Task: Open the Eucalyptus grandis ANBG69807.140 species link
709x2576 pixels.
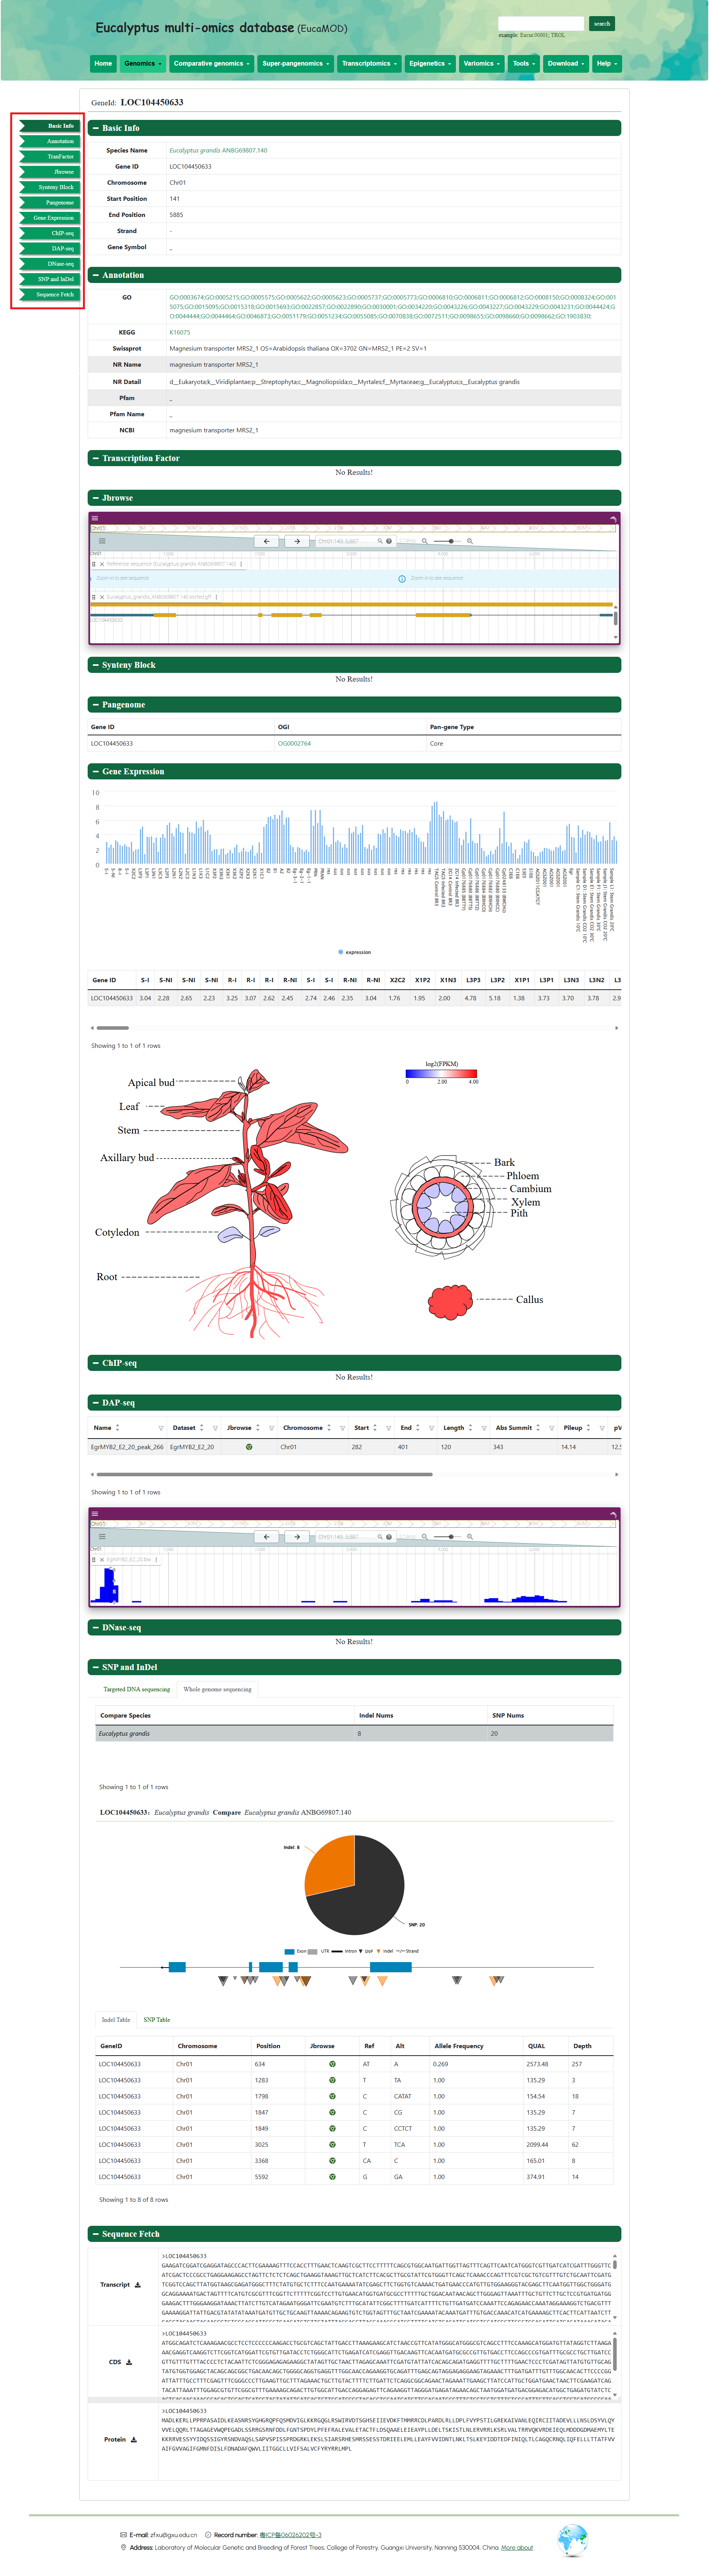Action: [x=218, y=150]
